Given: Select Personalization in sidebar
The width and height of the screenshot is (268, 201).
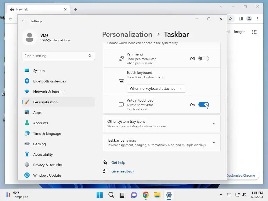Looking at the screenshot, I should pyautogui.click(x=58, y=102).
